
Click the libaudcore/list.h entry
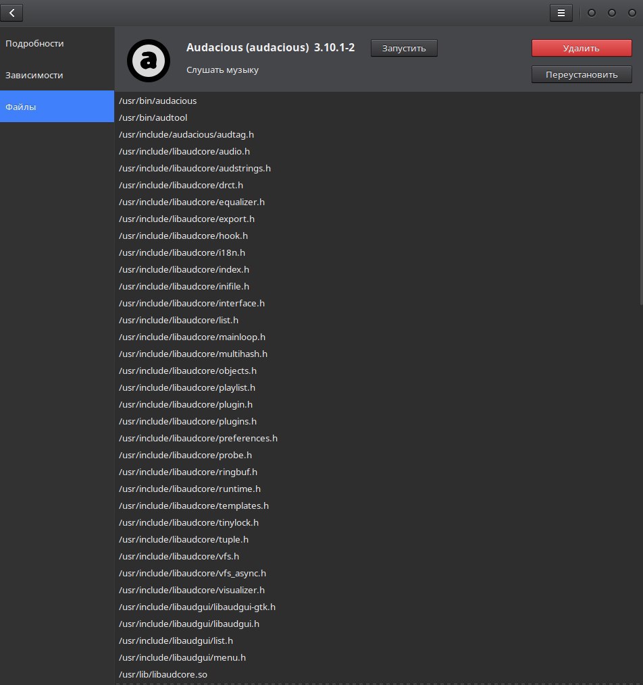click(x=178, y=320)
